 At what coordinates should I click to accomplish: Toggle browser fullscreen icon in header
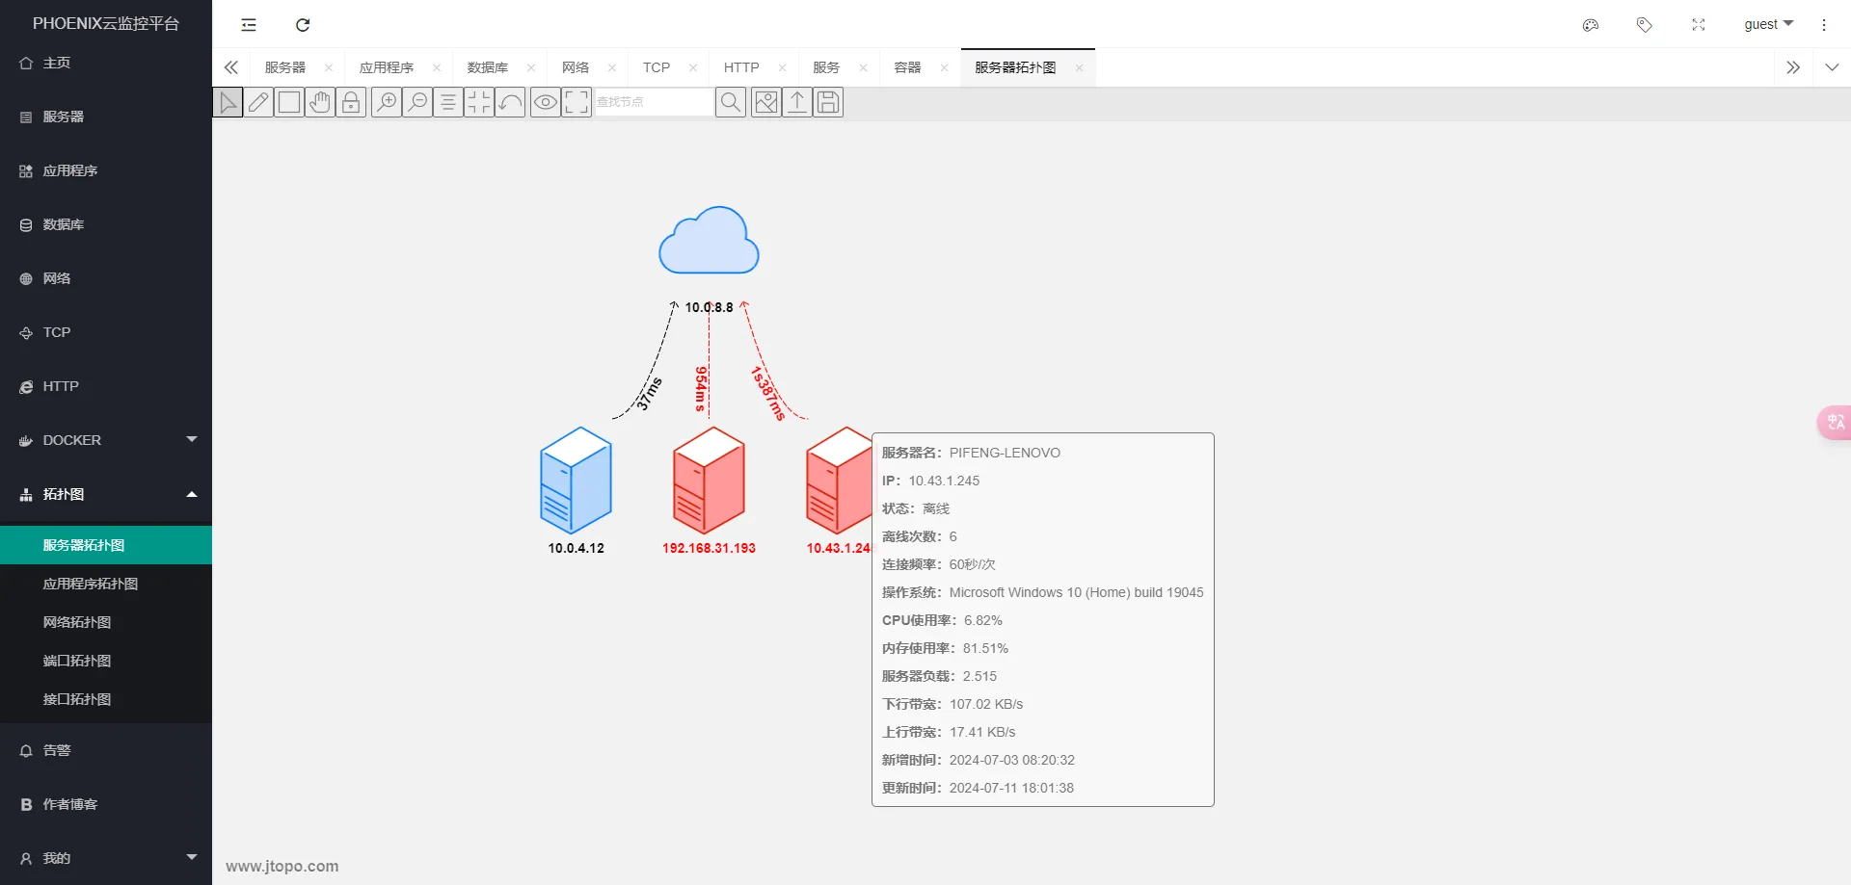(x=1699, y=25)
